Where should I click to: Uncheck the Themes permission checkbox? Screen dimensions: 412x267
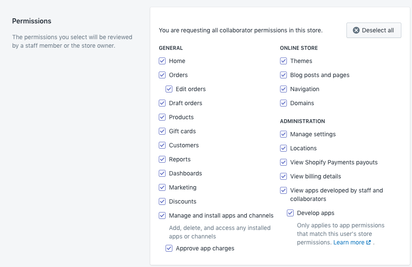(283, 61)
